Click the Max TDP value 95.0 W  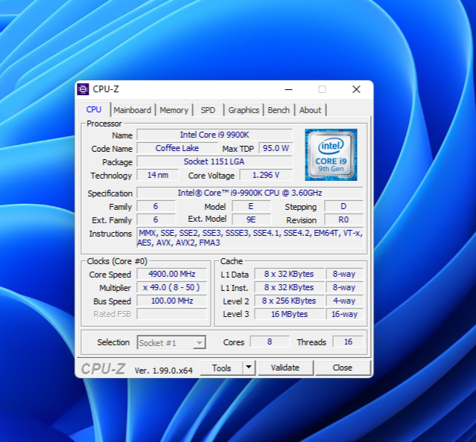click(276, 148)
